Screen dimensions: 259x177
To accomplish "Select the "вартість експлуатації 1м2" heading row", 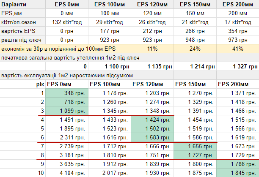I will 68,75.
